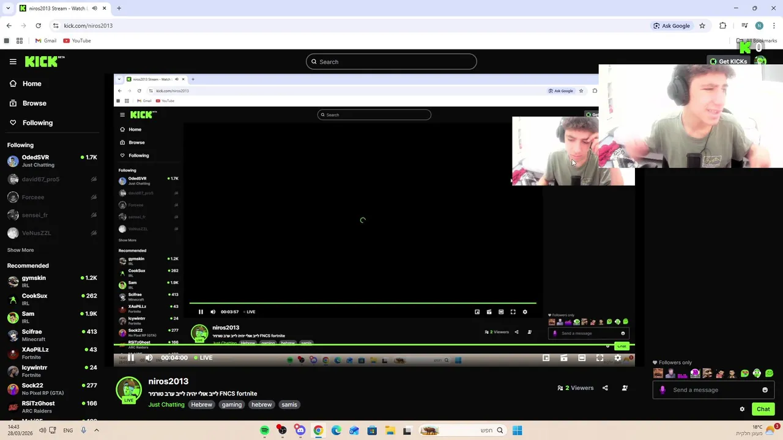Open Discord from the taskbar

[300, 430]
